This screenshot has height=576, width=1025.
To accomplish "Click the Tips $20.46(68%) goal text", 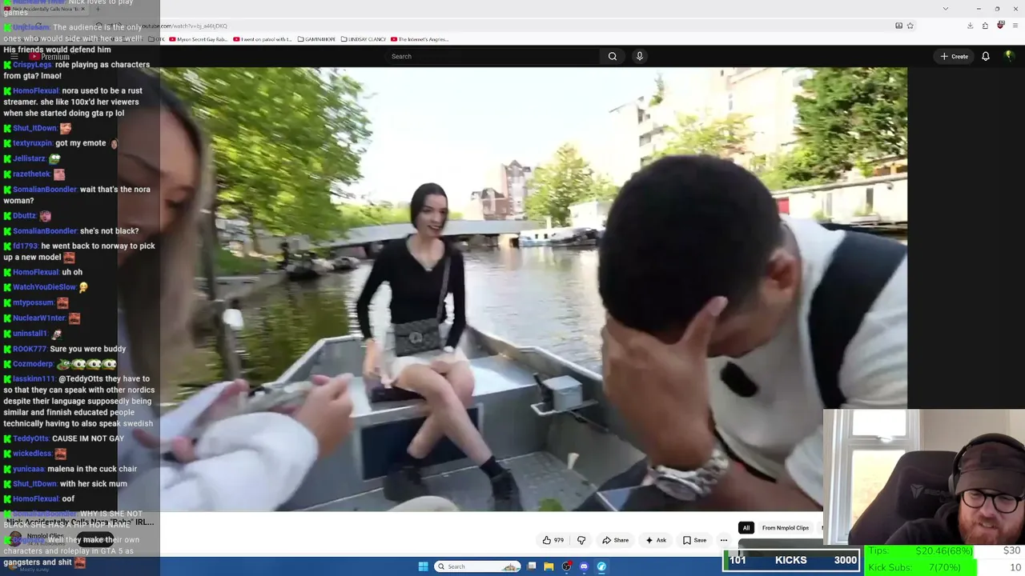I will click(x=921, y=550).
